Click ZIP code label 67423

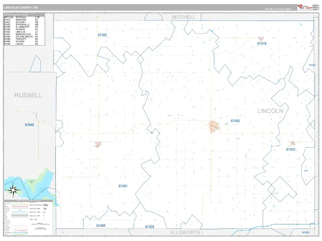coord(290,150)
